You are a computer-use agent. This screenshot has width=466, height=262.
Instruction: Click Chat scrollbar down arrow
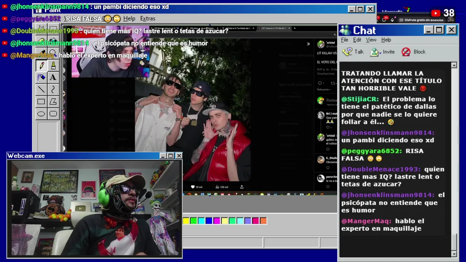pyautogui.click(x=454, y=254)
